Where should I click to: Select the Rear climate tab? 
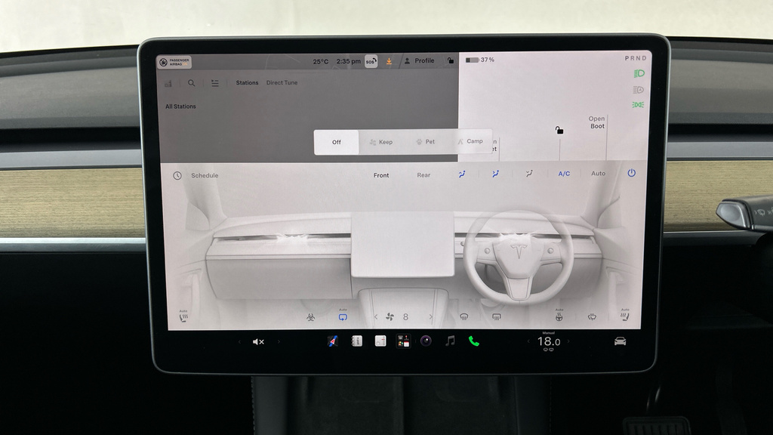point(423,175)
